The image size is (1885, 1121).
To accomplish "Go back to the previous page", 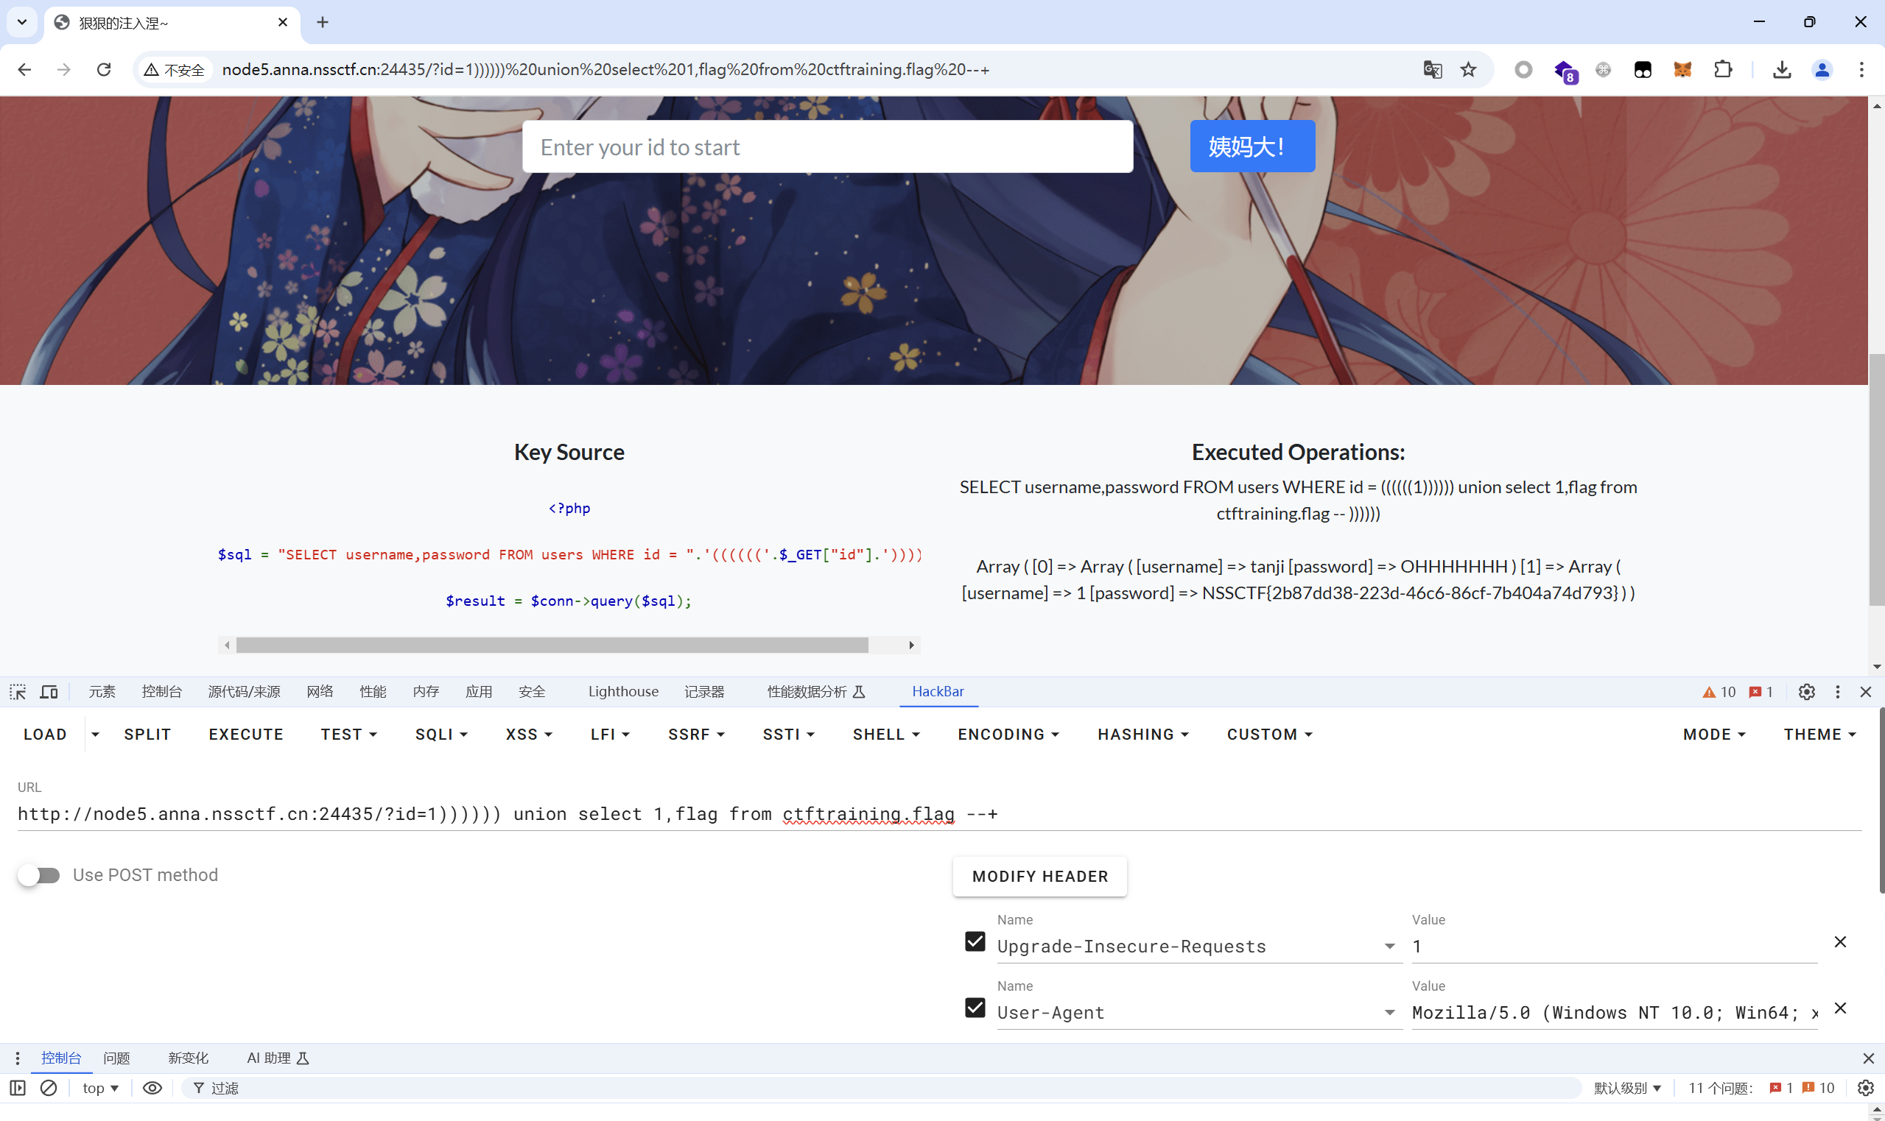I will (x=24, y=69).
